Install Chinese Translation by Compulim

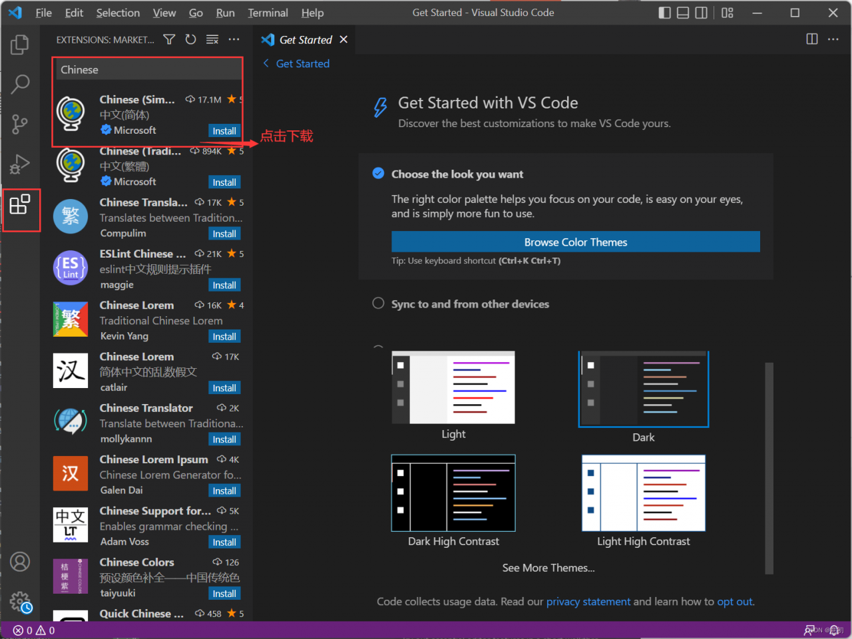[x=224, y=234]
